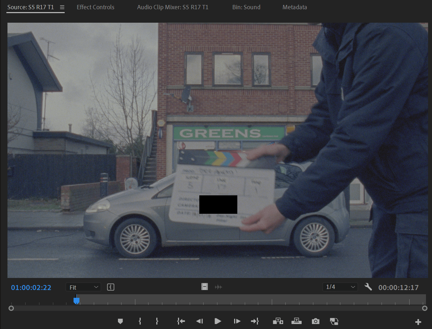Image resolution: width=432 pixels, height=329 pixels.
Task: Open the Audio Clip Mixer tab
Action: click(x=173, y=7)
